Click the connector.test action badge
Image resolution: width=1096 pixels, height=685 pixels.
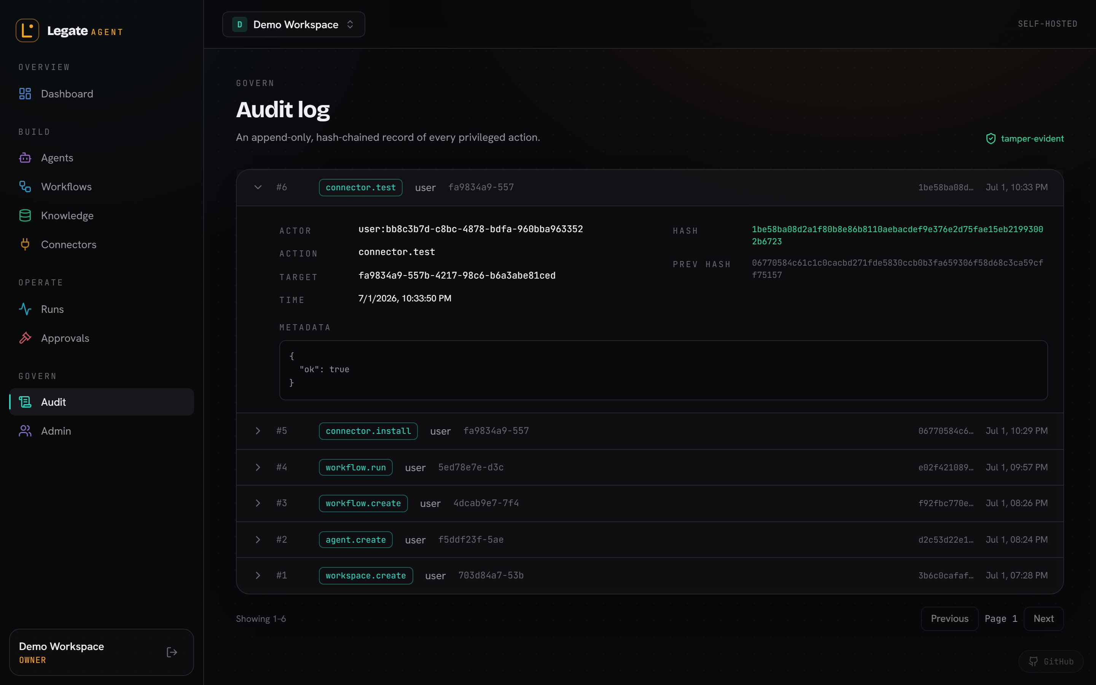point(360,188)
